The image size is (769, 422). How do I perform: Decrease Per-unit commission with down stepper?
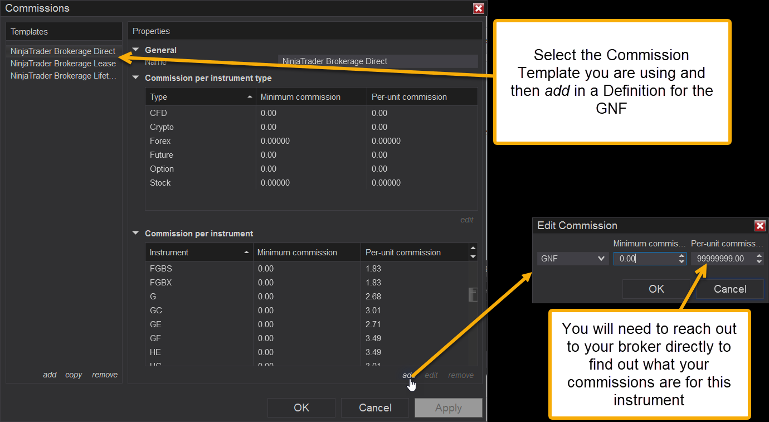[x=759, y=262]
